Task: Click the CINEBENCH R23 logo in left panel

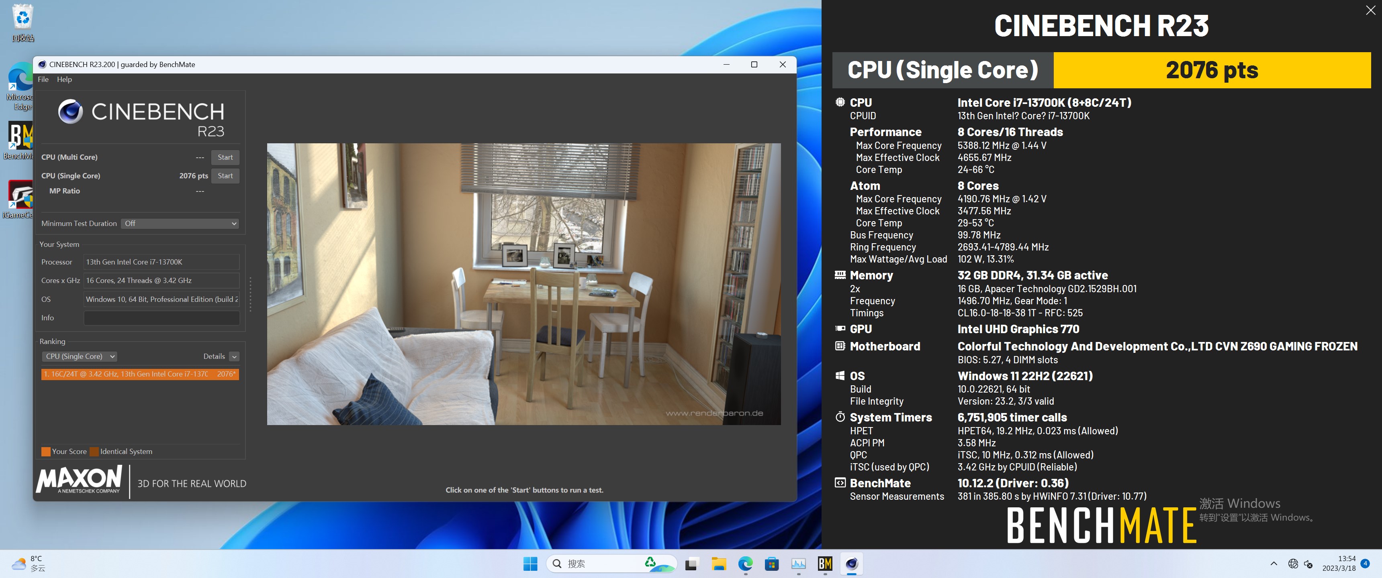Action: 141,118
